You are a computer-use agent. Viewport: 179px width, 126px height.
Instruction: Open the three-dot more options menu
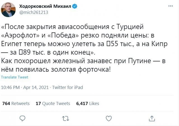click(x=171, y=6)
